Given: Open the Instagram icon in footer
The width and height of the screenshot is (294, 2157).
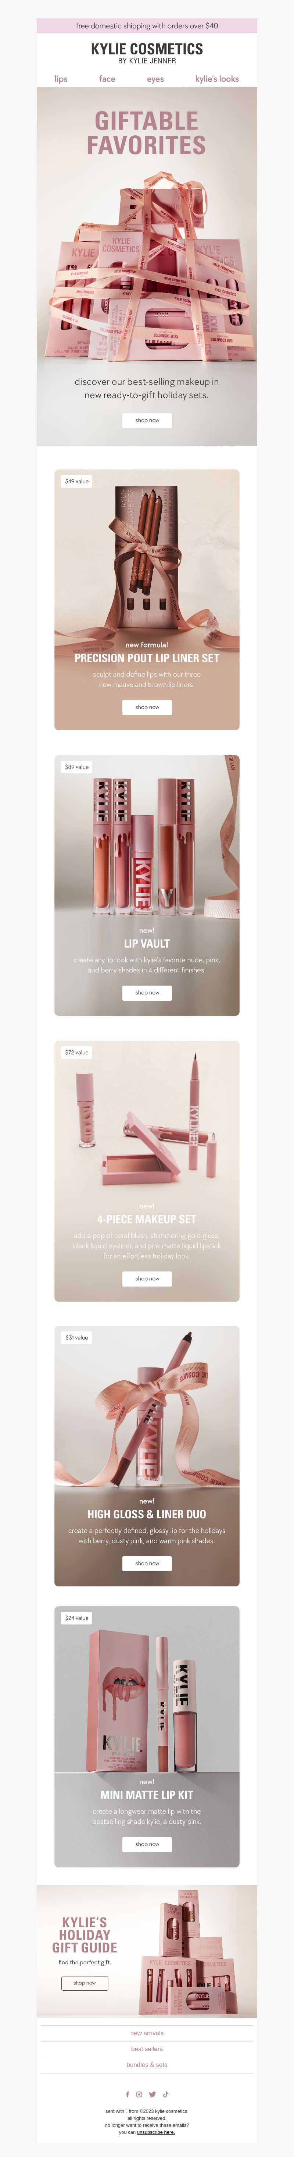Looking at the screenshot, I should click(x=139, y=2094).
